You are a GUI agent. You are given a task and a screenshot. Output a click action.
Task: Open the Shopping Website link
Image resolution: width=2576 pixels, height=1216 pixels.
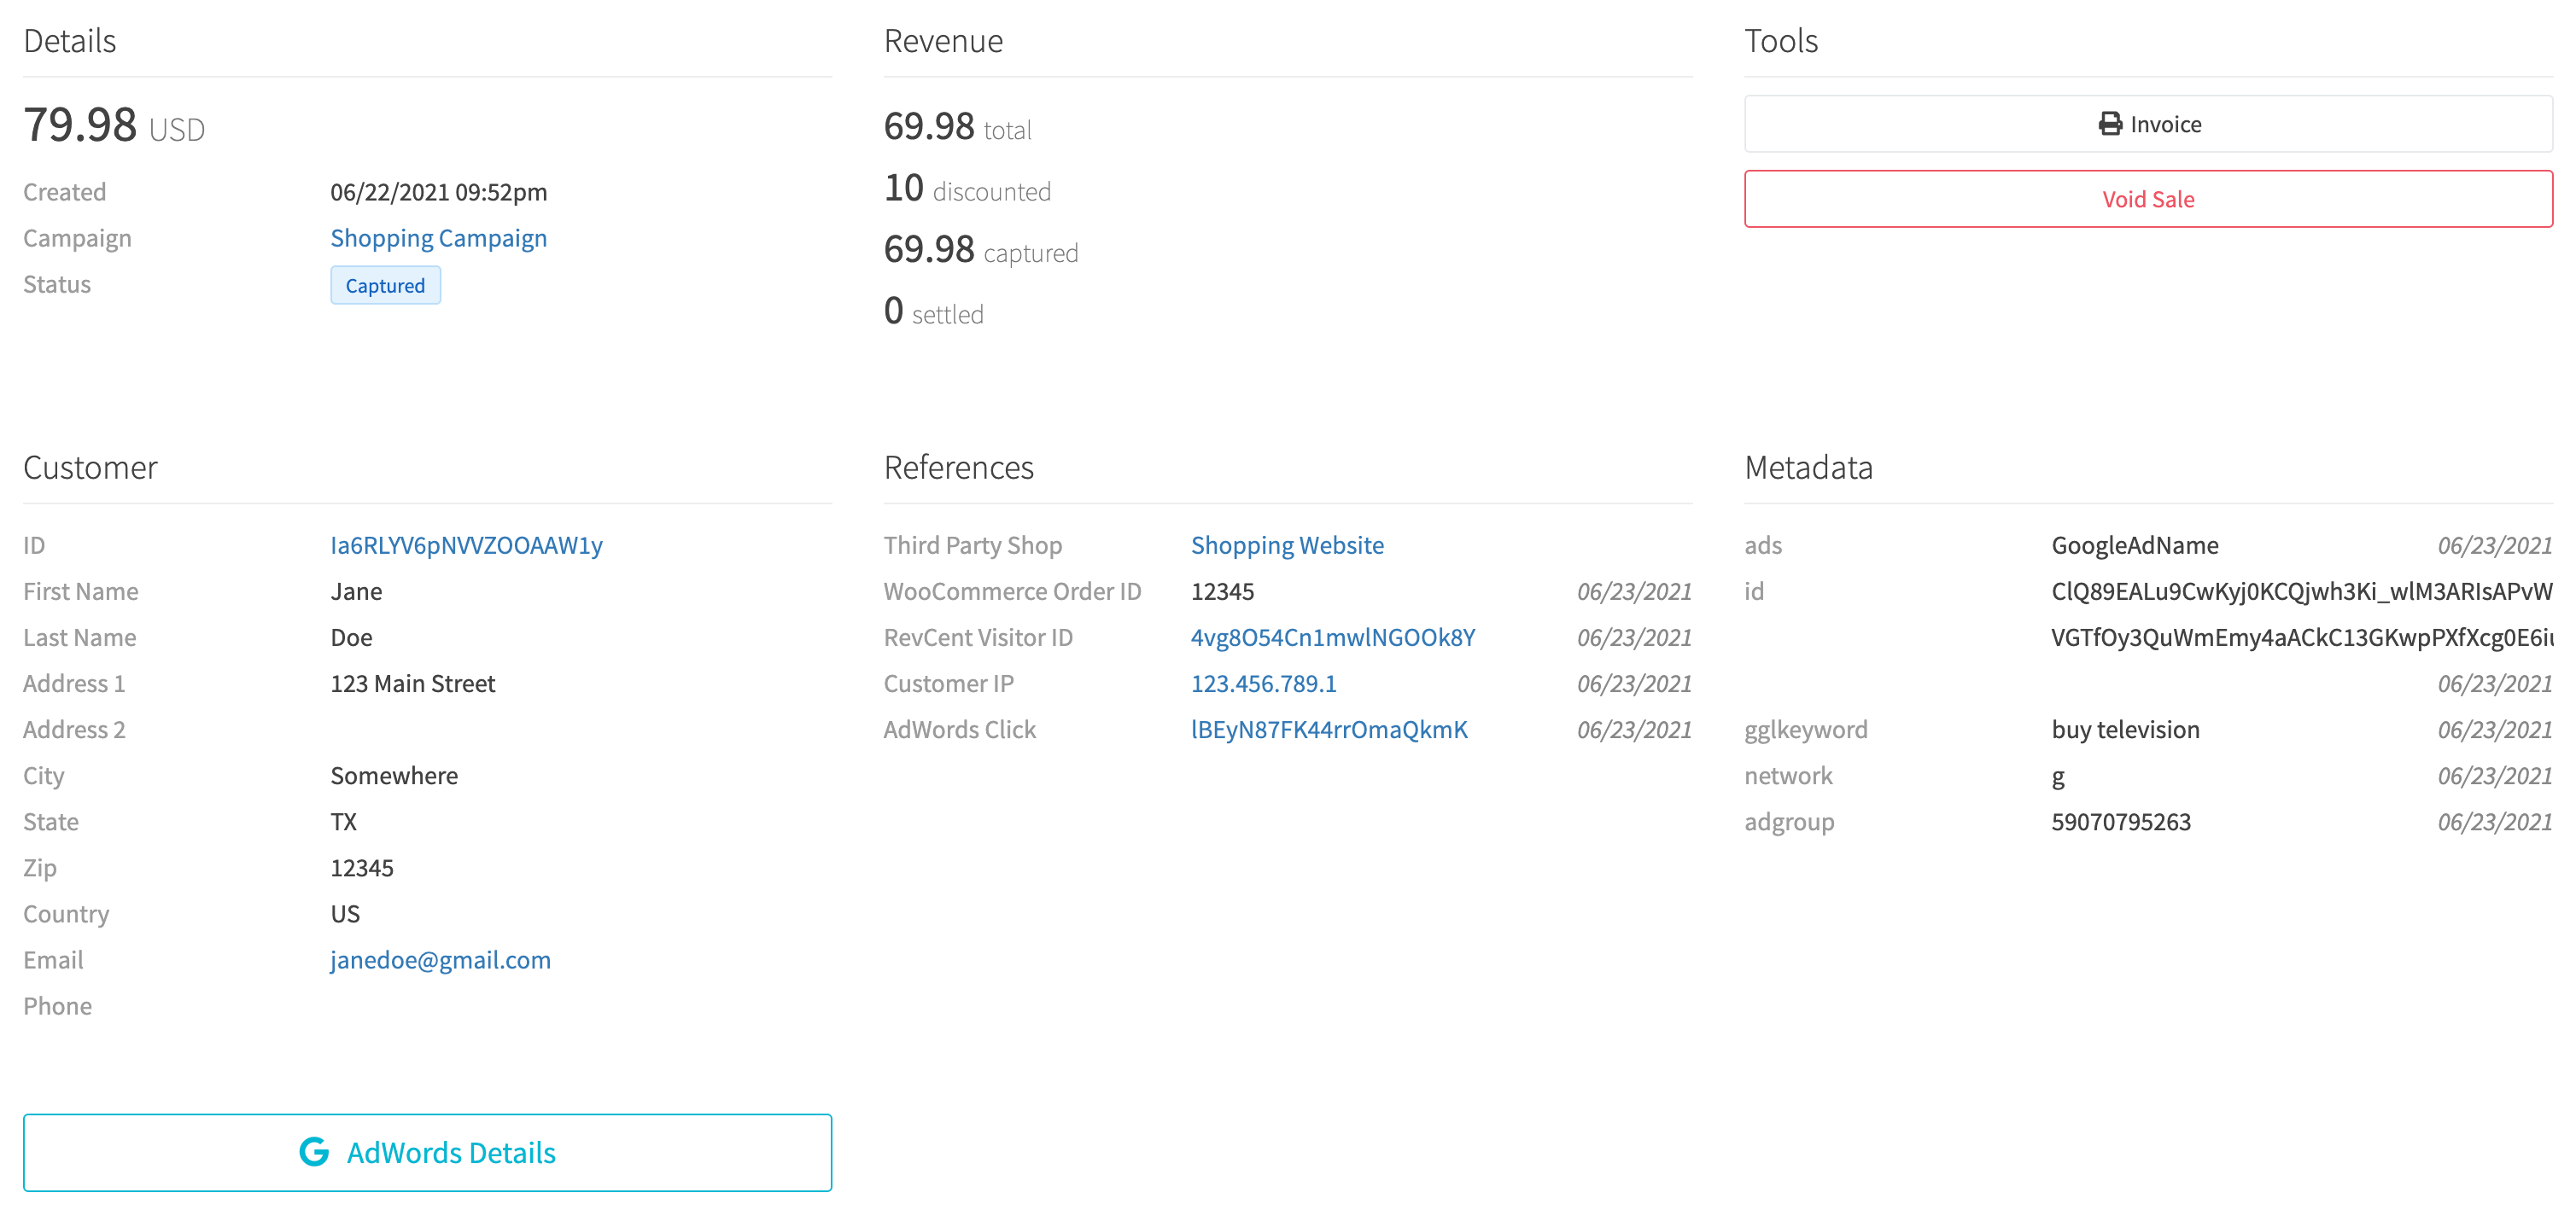pyautogui.click(x=1287, y=545)
